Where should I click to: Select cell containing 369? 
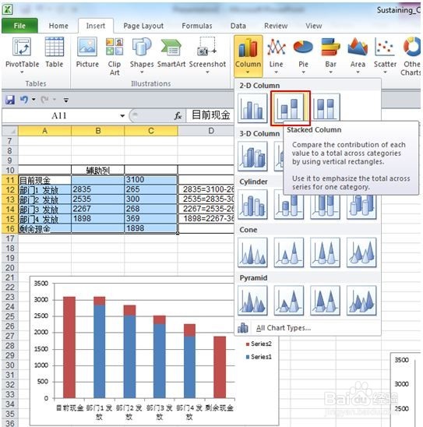click(151, 219)
